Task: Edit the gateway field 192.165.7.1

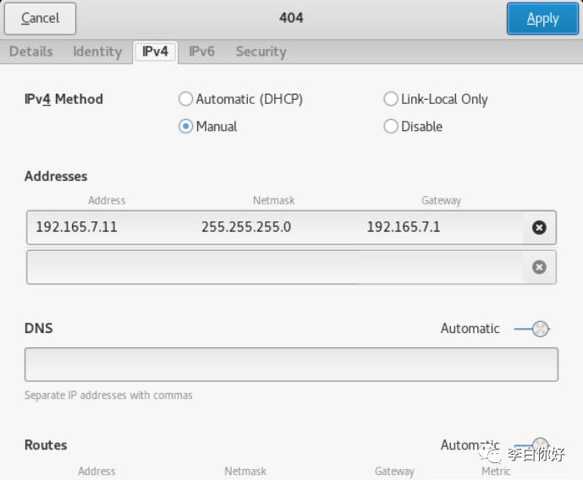Action: coord(441,227)
